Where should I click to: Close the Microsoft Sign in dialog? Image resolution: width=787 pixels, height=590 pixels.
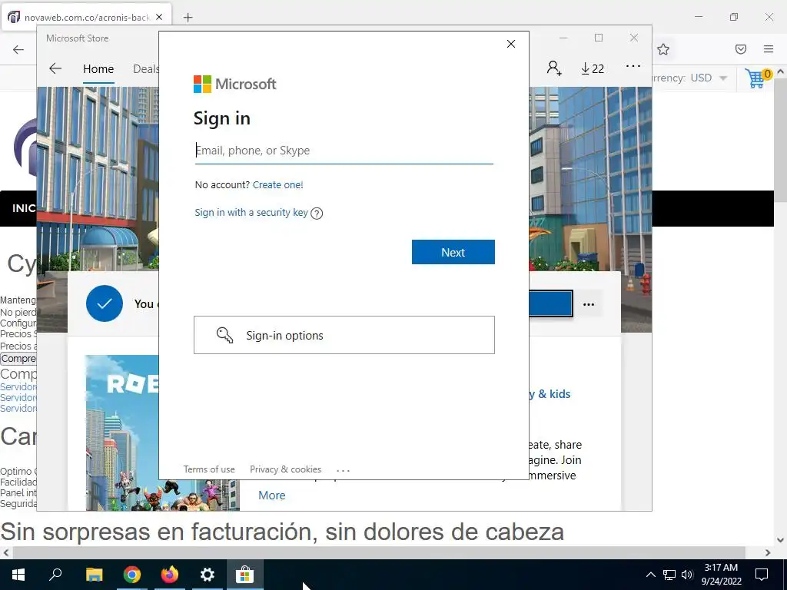click(x=511, y=44)
